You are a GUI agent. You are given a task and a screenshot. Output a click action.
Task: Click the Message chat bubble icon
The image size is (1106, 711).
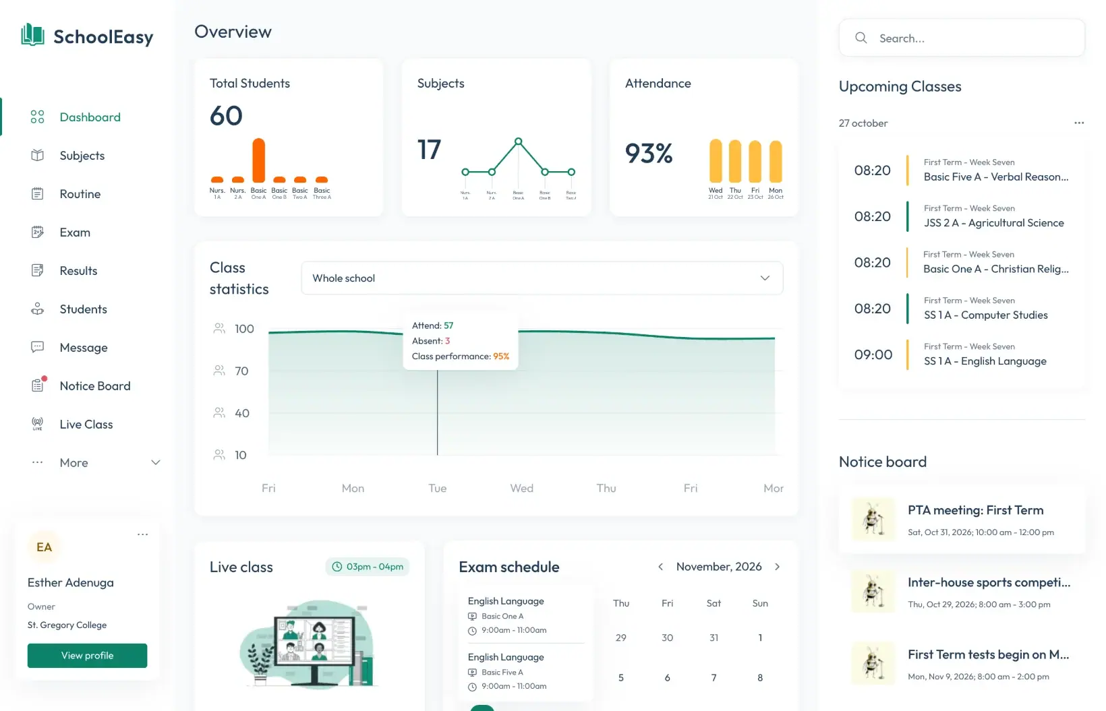pyautogui.click(x=38, y=348)
